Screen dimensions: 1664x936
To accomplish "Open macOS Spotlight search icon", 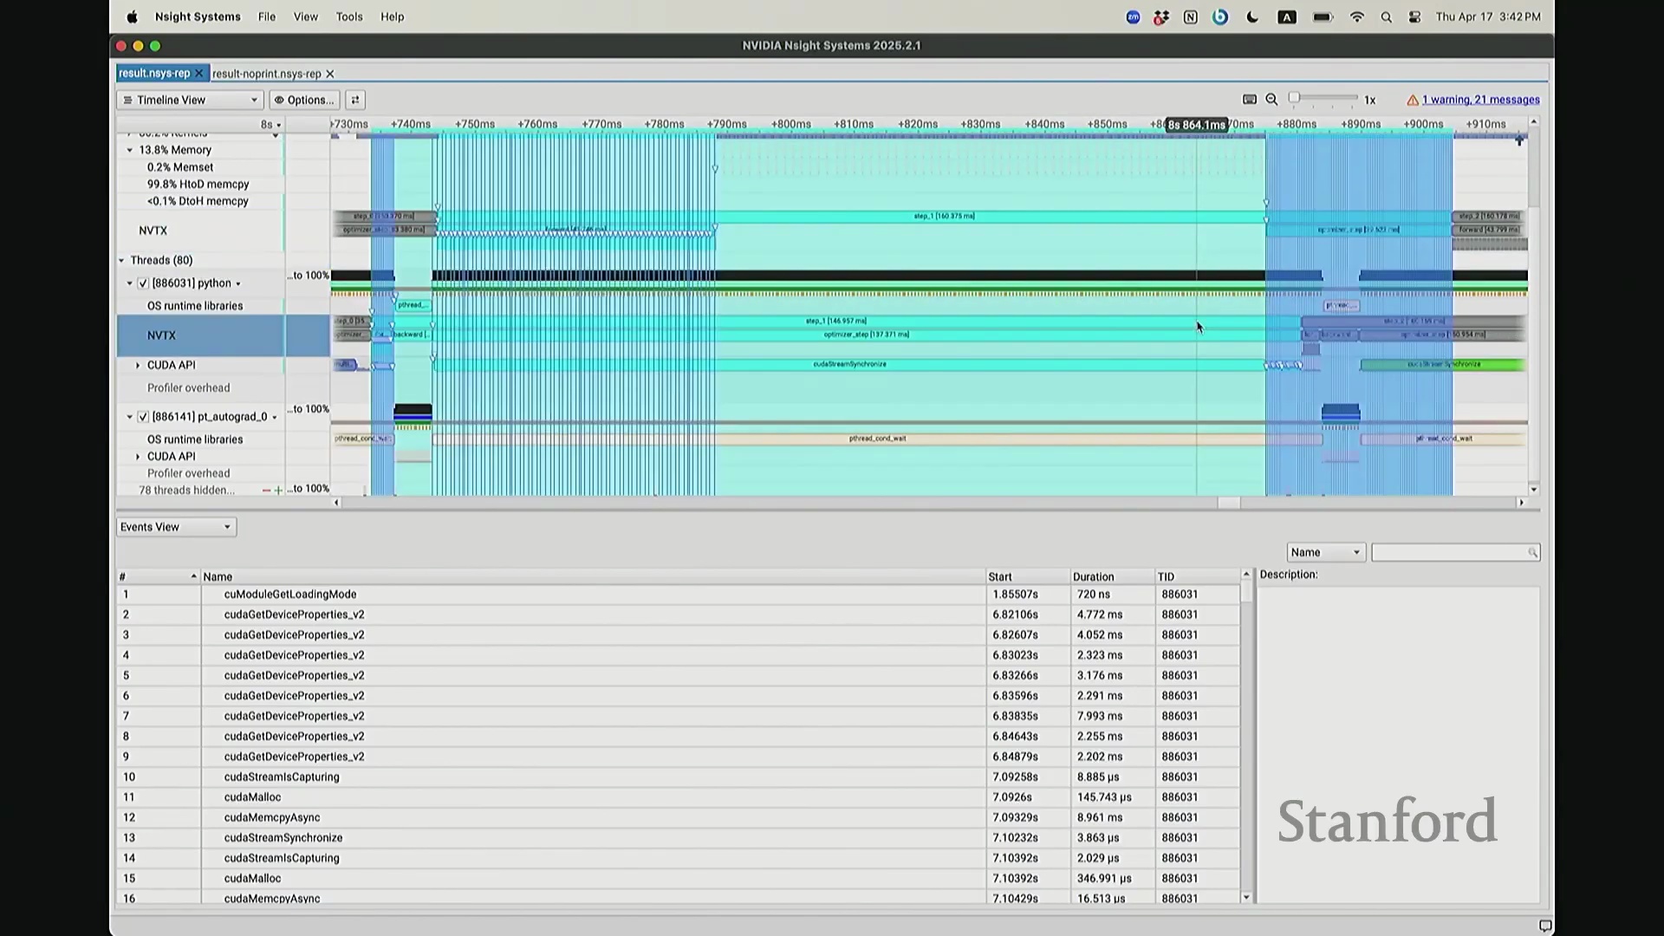I will tap(1386, 17).
